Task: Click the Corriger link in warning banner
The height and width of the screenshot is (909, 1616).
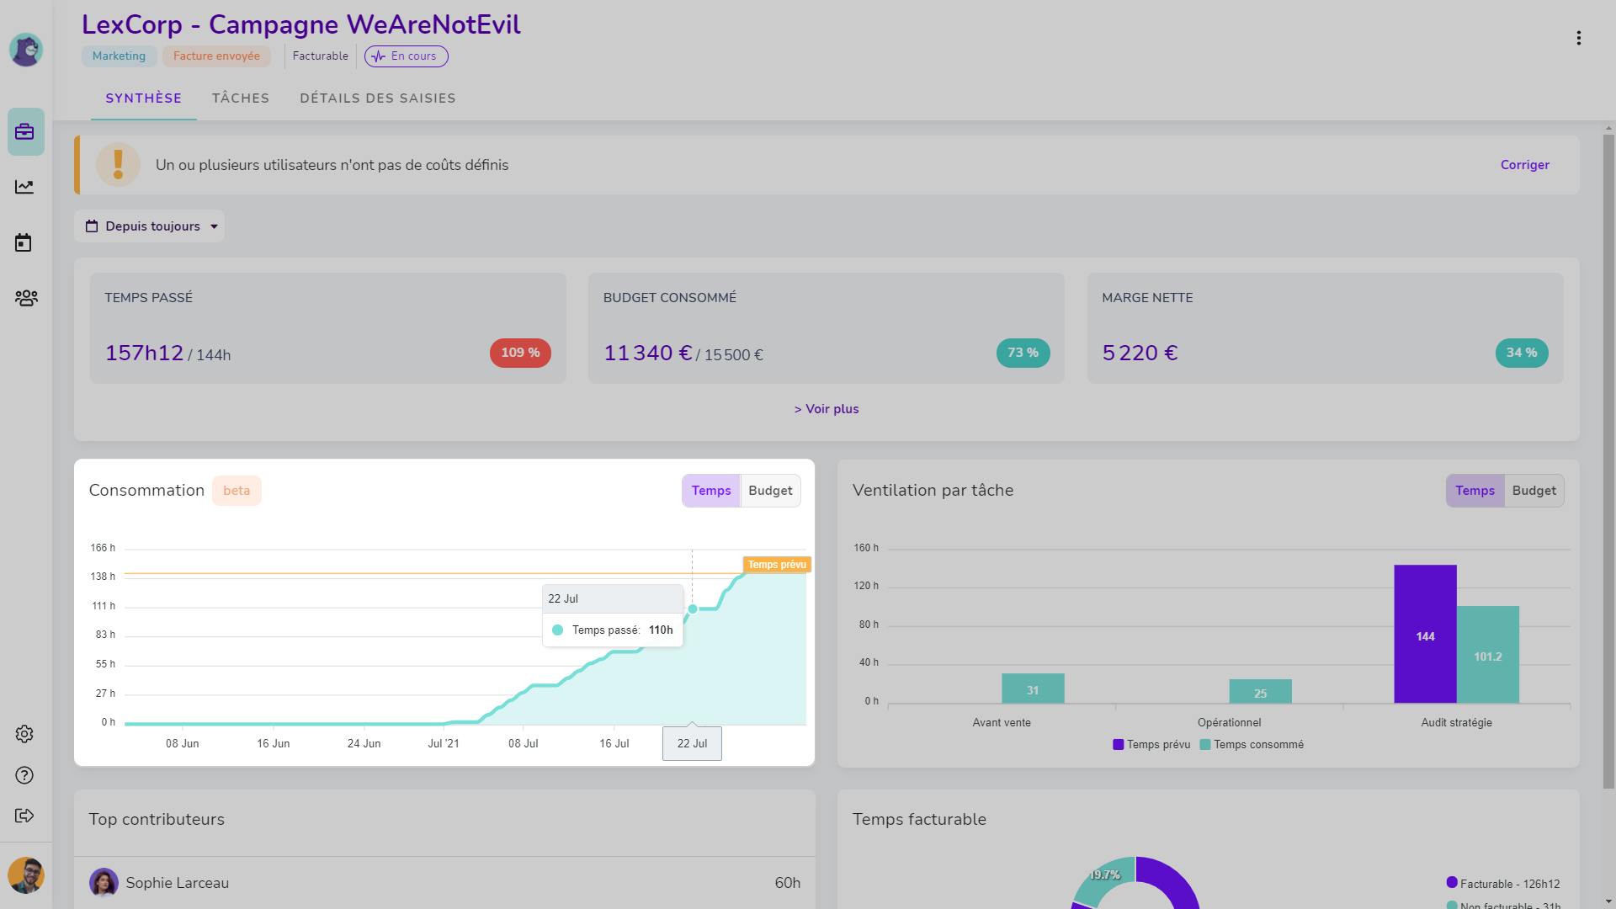Action: pos(1524,165)
